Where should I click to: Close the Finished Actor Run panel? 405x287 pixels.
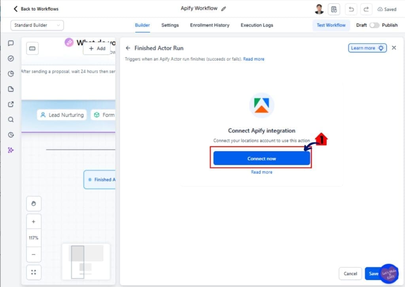[394, 48]
